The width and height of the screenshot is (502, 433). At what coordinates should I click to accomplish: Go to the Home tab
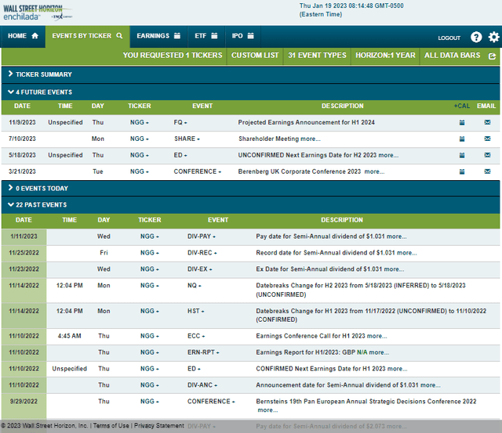[23, 36]
